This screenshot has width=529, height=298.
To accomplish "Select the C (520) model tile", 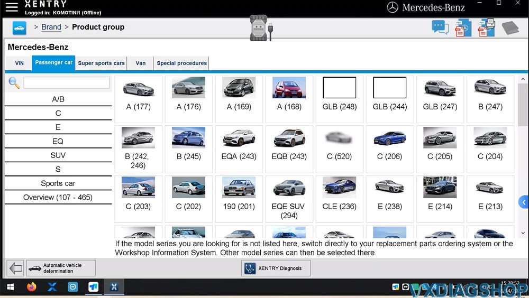I will coord(340,149).
